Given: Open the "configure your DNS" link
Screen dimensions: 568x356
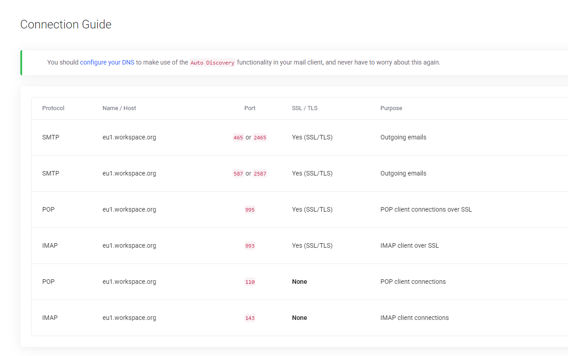Looking at the screenshot, I should (107, 62).
